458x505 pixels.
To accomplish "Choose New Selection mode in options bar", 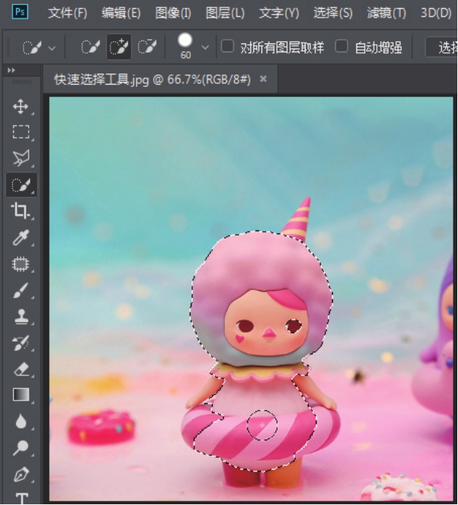I will pos(90,47).
